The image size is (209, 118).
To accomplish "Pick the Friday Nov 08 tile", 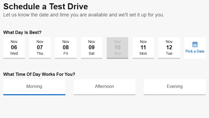I will (x=66, y=48).
